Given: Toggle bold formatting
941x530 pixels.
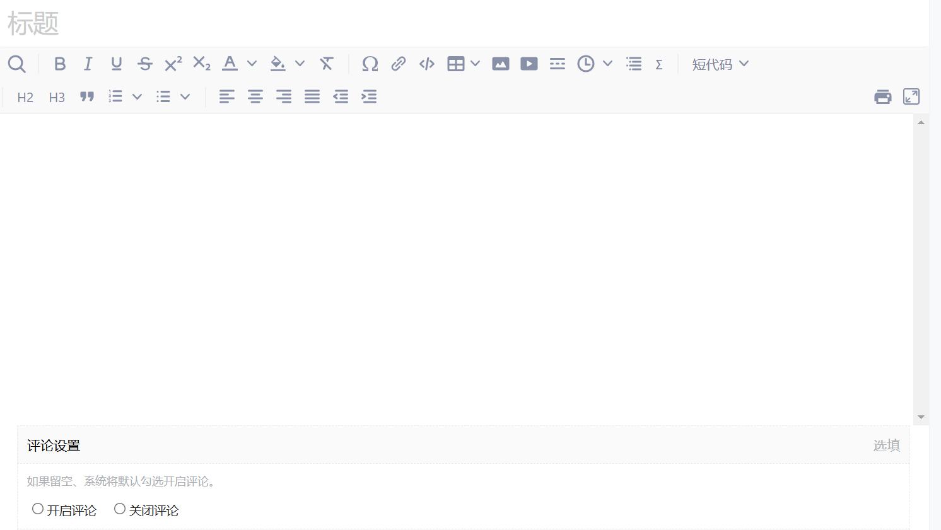Looking at the screenshot, I should pos(60,64).
